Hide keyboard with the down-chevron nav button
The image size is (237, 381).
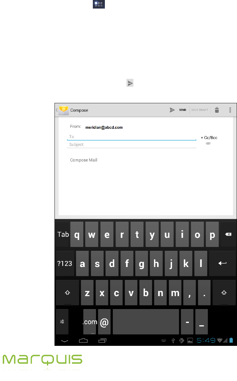[64, 341]
